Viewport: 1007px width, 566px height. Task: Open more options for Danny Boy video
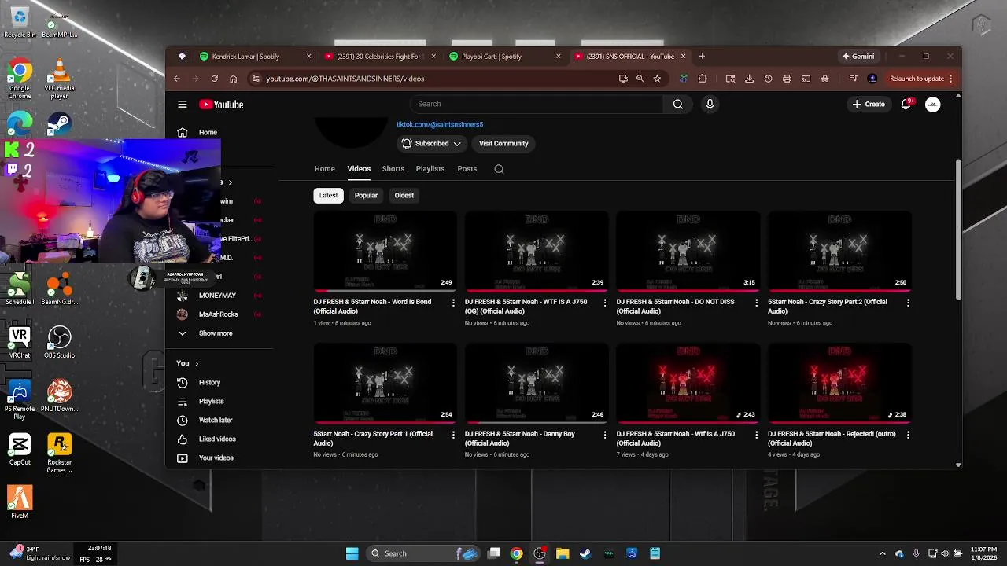click(x=604, y=434)
